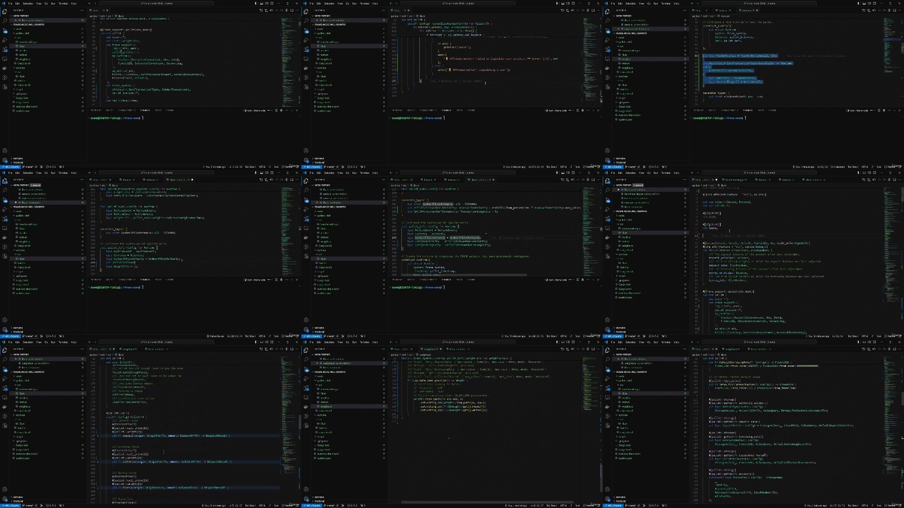Image resolution: width=904 pixels, height=508 pixels.
Task: Open Manage gear in the middle-left frame
Action: pos(5,329)
